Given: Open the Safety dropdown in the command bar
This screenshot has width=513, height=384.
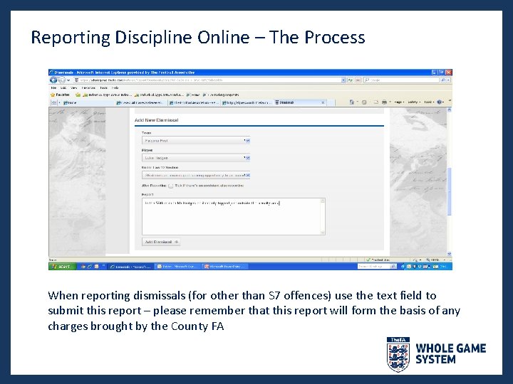Looking at the screenshot, I should point(414,102).
